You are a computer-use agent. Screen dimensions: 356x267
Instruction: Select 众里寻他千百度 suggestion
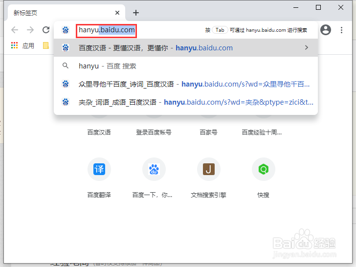click(x=186, y=84)
